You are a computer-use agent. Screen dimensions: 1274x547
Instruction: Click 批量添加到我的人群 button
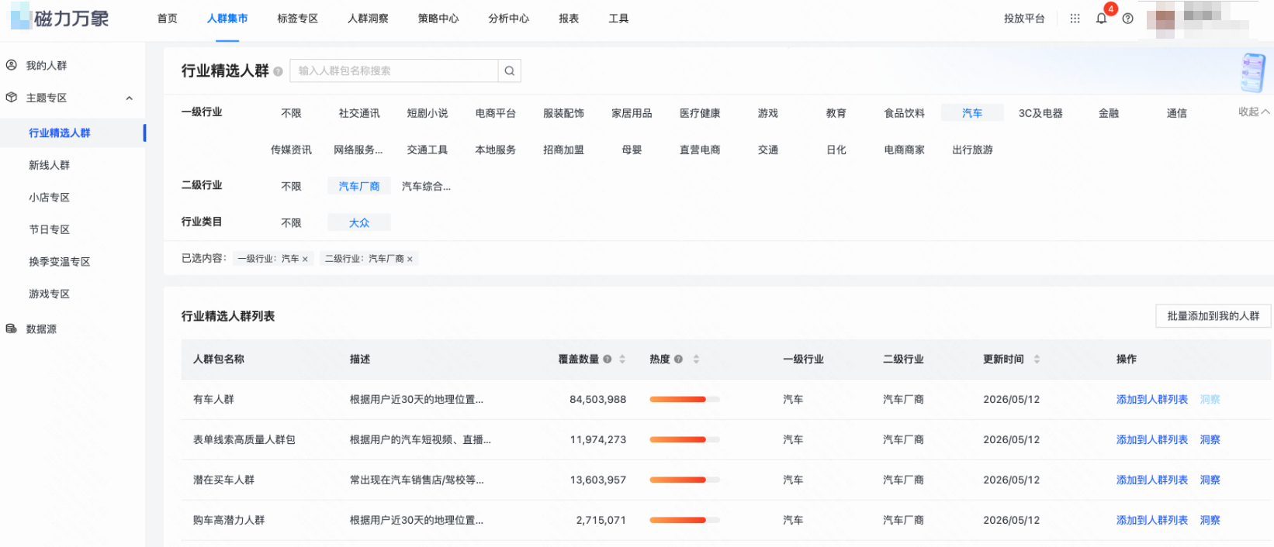click(1213, 316)
